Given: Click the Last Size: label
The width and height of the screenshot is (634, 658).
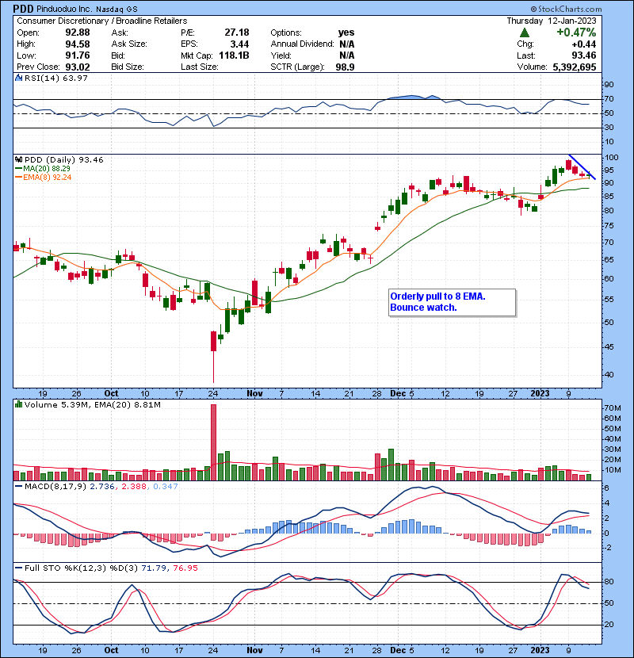Looking at the screenshot, I should tap(199, 67).
